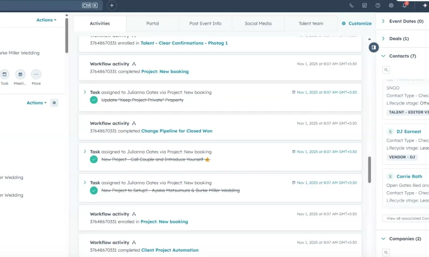
Task: Collapse the Companies (2) section
Action: tap(383, 239)
